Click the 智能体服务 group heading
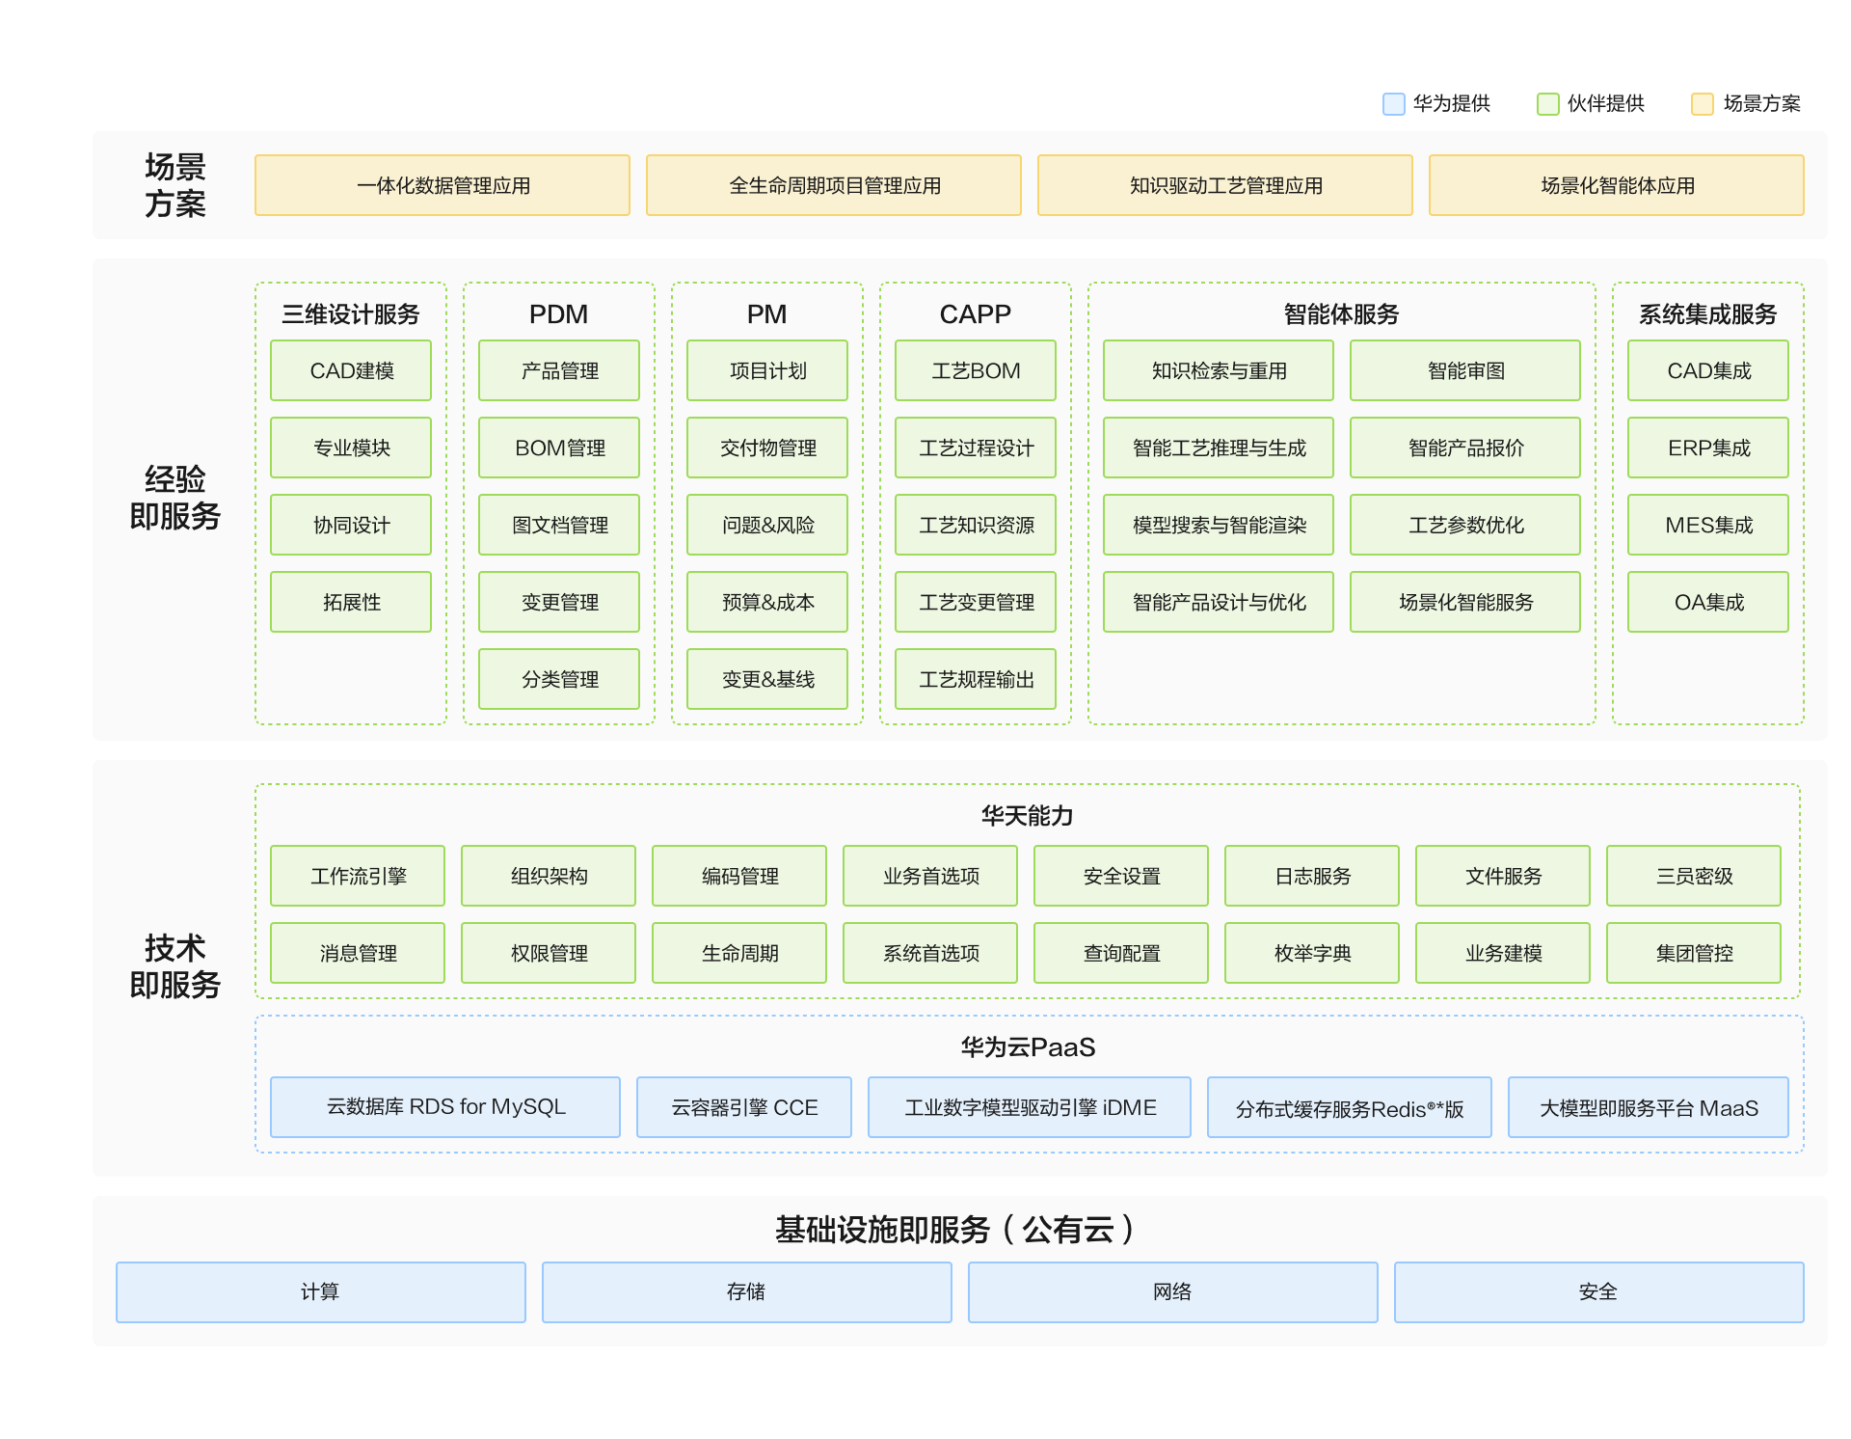1851x1439 pixels. (1341, 314)
